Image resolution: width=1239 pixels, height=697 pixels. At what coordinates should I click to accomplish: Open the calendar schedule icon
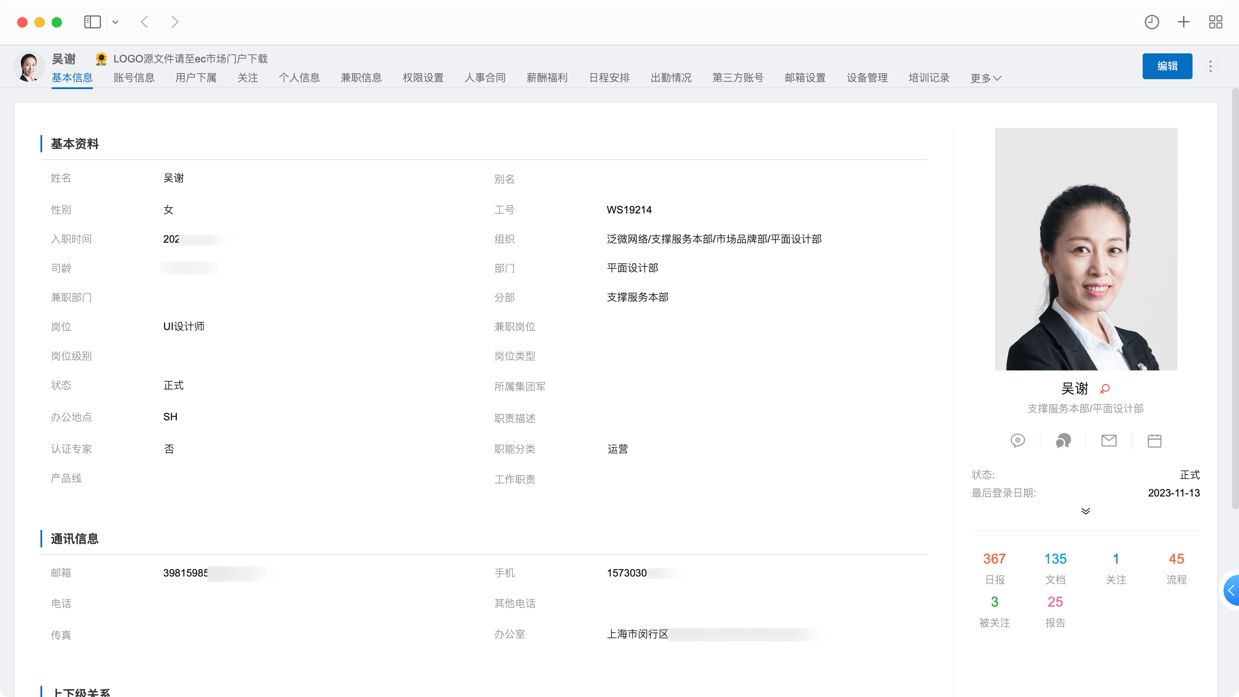point(1154,441)
